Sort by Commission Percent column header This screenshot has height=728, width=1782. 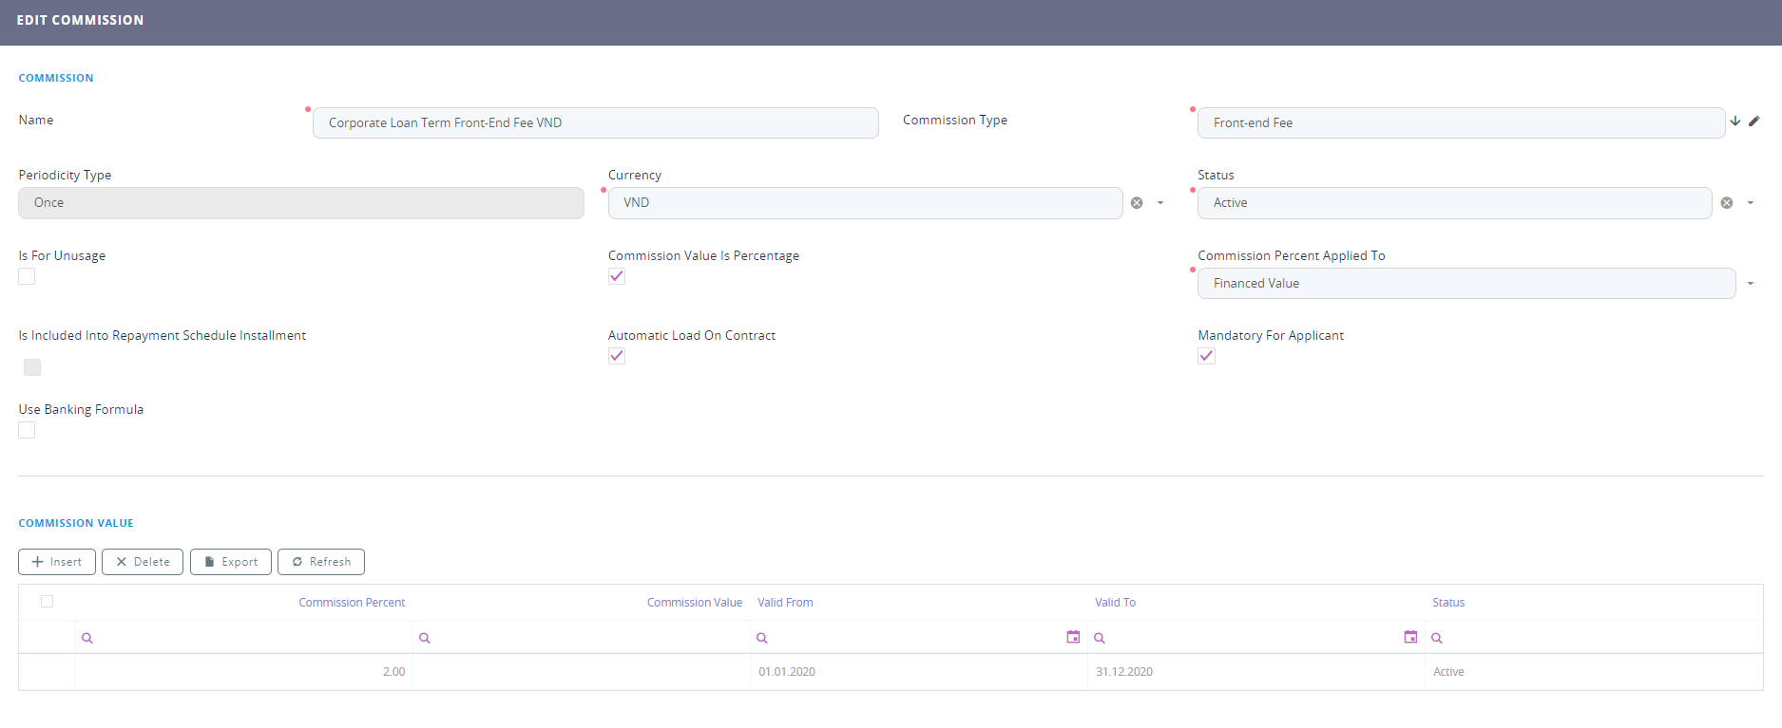(x=352, y=603)
